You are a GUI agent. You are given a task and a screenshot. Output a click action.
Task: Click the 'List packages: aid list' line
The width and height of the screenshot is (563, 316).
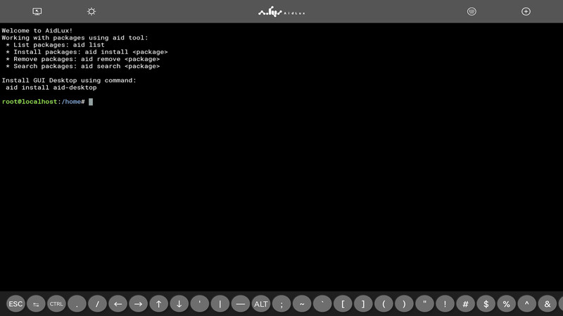(56, 45)
